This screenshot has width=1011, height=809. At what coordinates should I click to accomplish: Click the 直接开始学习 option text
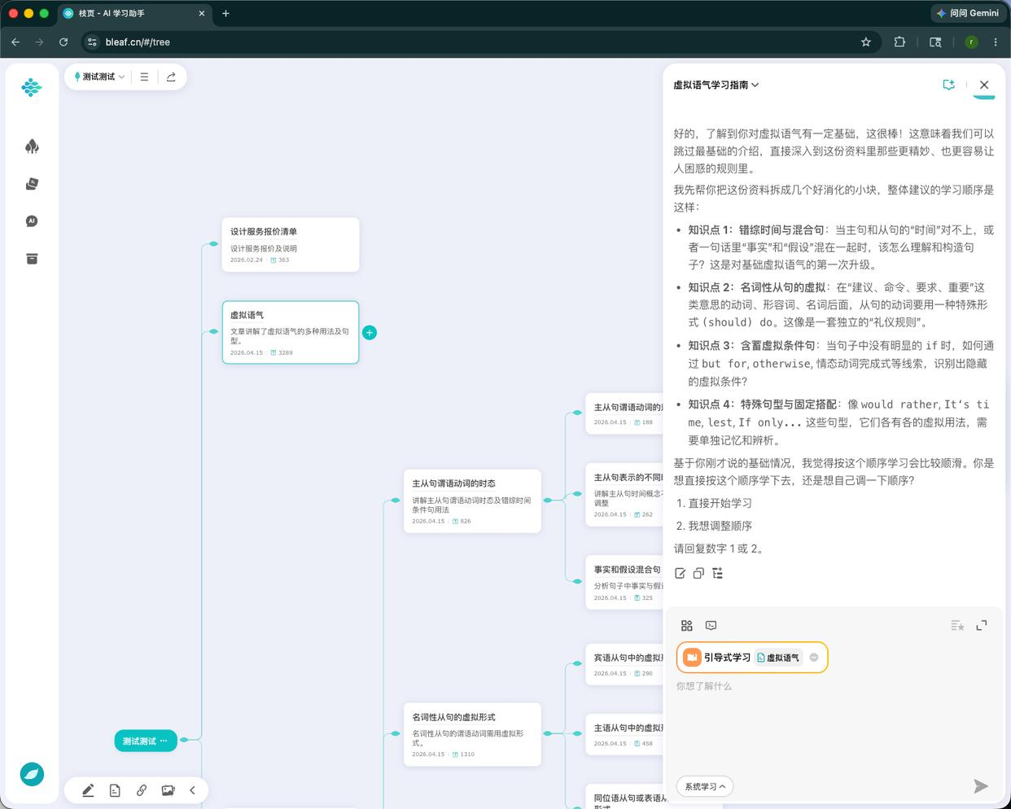720,503
